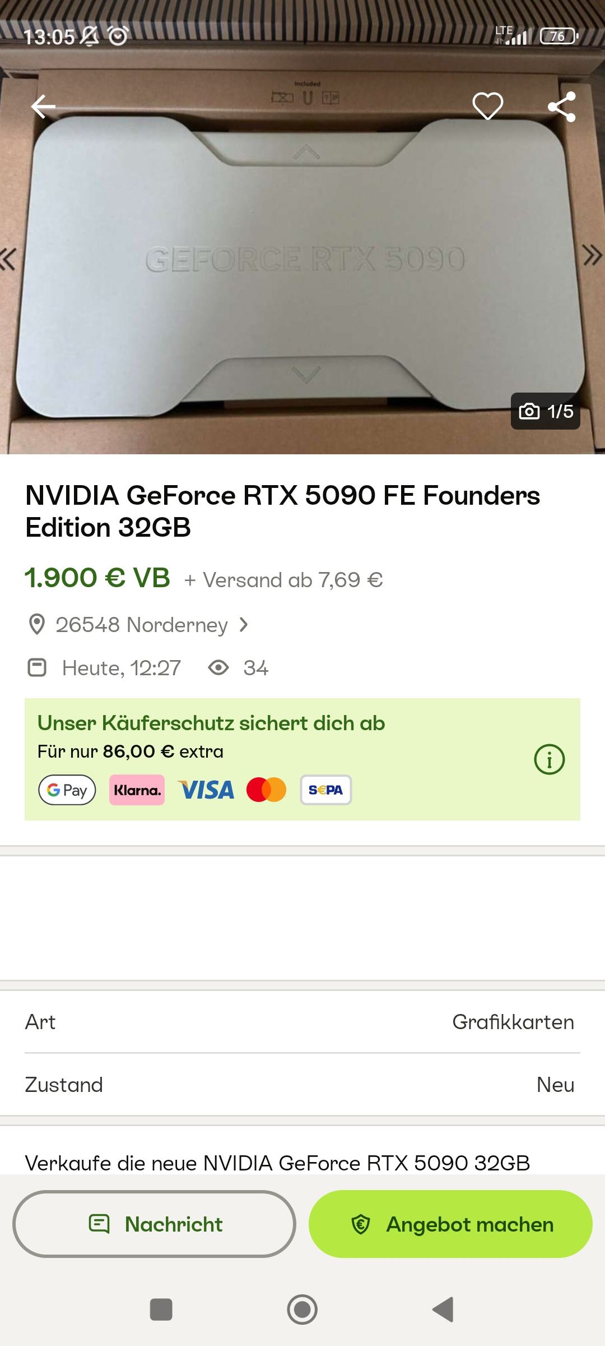The image size is (605, 1346).
Task: Open photo gallery via 1/5 counter
Action: pyautogui.click(x=546, y=411)
